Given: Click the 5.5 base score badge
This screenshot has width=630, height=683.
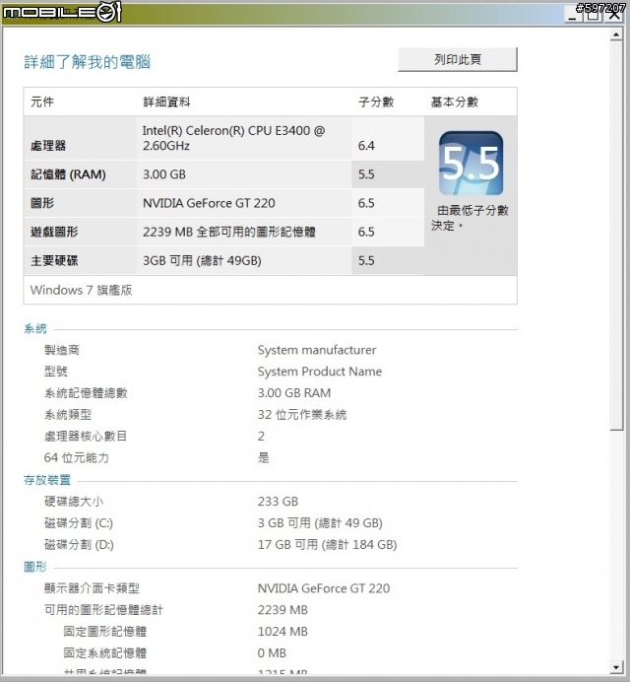Looking at the screenshot, I should pos(471,164).
